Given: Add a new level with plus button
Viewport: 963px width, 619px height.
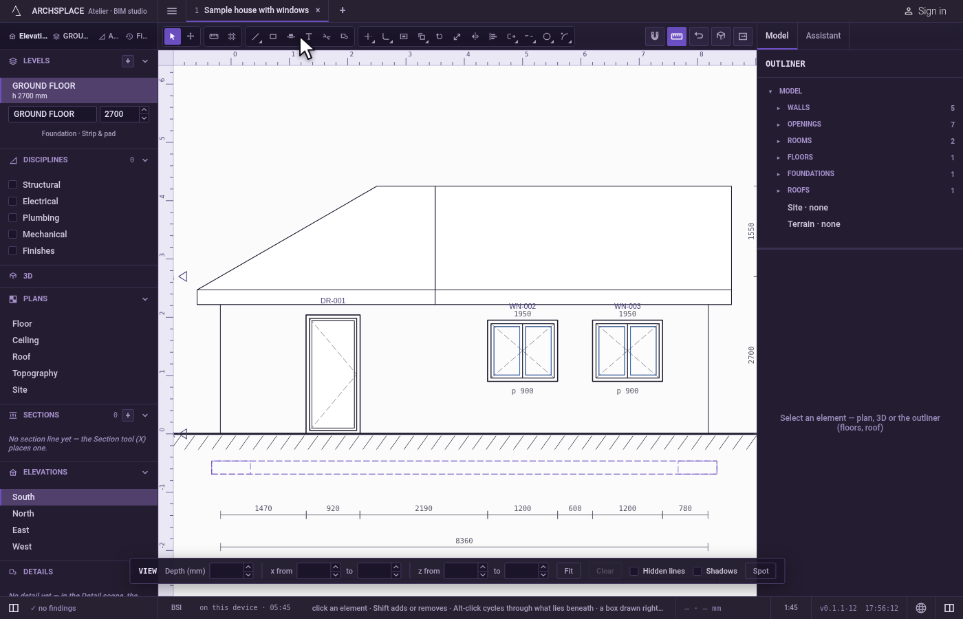Looking at the screenshot, I should (x=128, y=61).
